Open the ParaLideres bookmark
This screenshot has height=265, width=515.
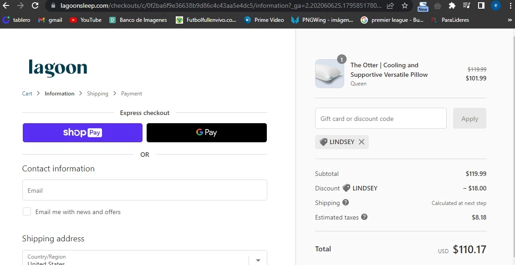point(450,20)
